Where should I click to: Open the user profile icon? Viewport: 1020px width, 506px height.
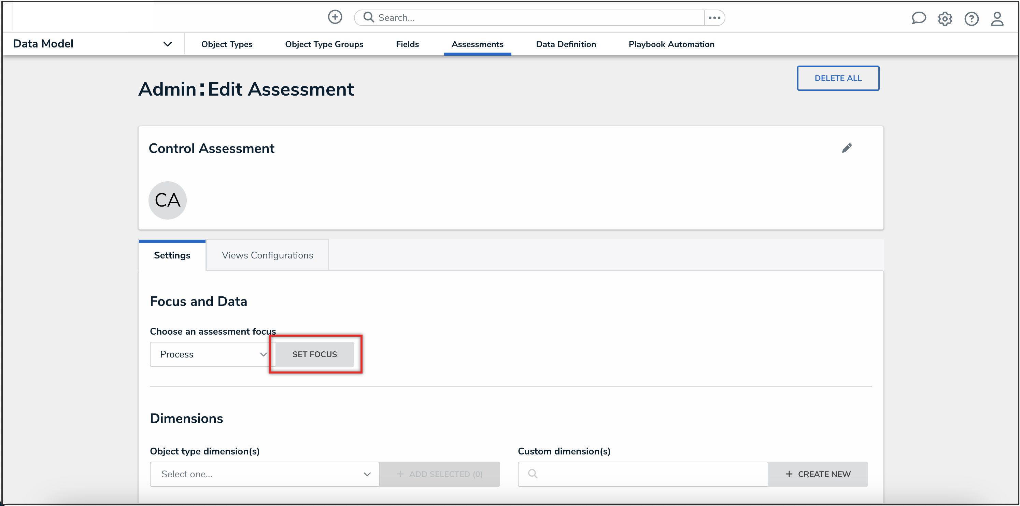(997, 19)
